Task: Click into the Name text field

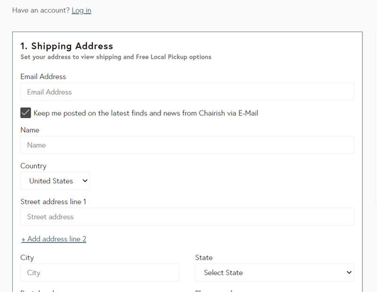Action: point(187,145)
